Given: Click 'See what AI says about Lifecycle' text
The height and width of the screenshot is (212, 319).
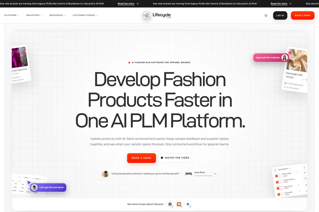Looking at the screenshot, I should tap(145, 204).
